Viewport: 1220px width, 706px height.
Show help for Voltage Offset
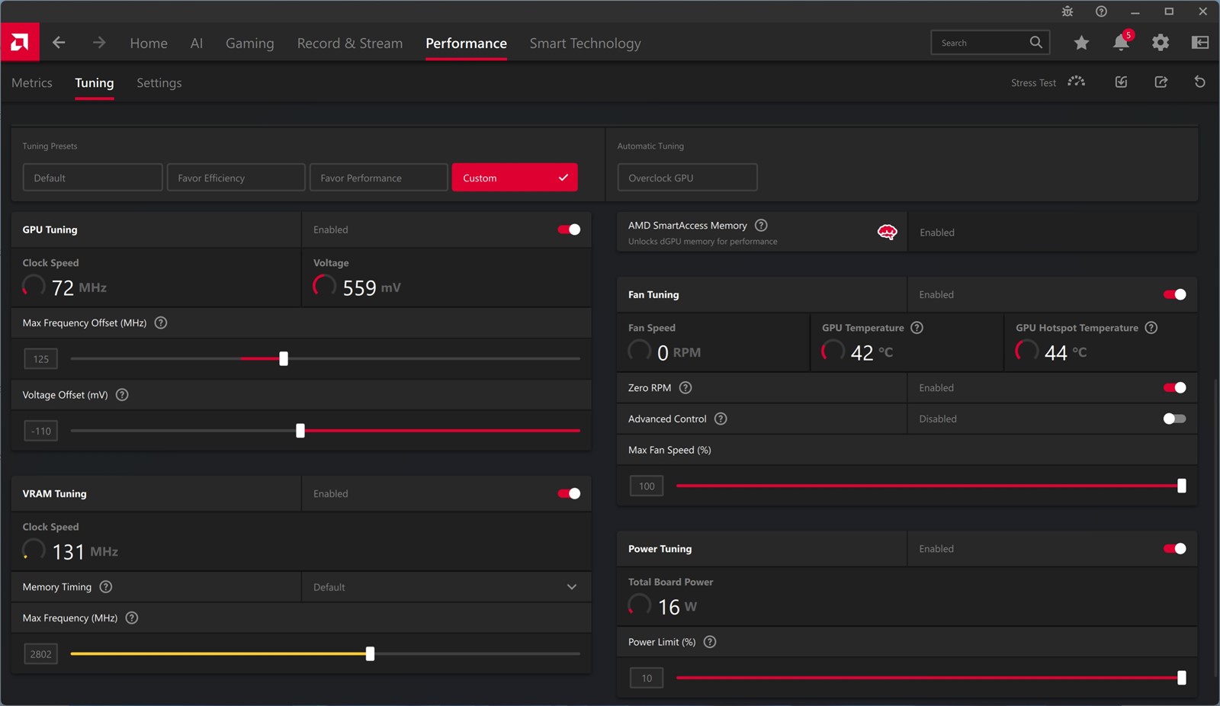122,395
